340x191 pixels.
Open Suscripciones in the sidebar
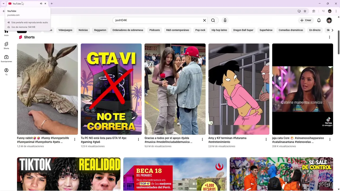click(6, 59)
